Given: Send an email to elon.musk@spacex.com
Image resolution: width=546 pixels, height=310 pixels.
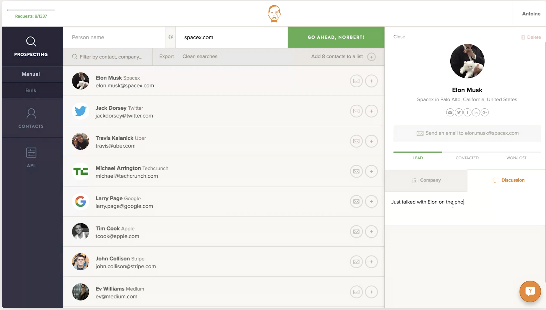Looking at the screenshot, I should 467,133.
